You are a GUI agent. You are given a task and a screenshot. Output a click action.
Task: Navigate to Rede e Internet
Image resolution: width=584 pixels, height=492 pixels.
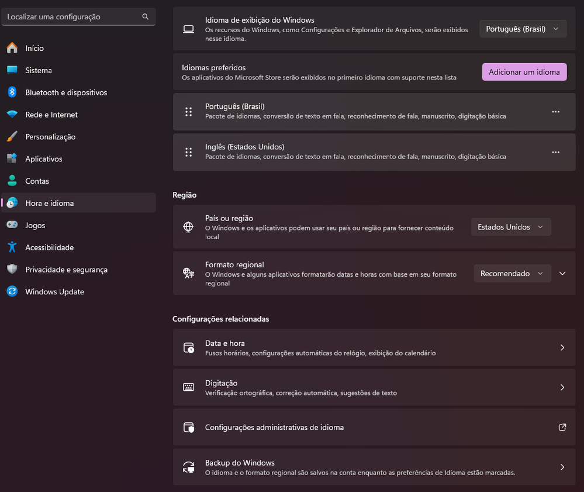[78, 115]
